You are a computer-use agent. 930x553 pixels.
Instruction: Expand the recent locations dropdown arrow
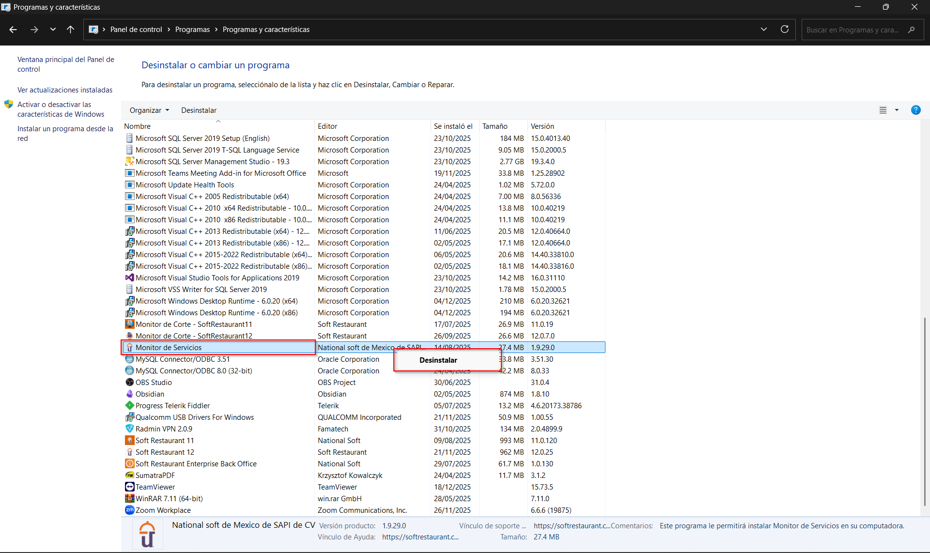click(x=53, y=30)
